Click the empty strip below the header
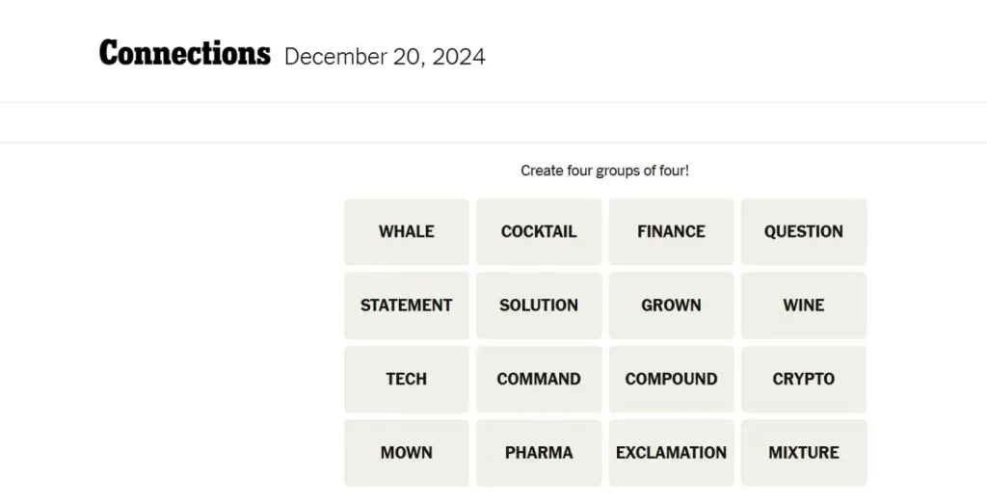The image size is (987, 504). [493, 122]
